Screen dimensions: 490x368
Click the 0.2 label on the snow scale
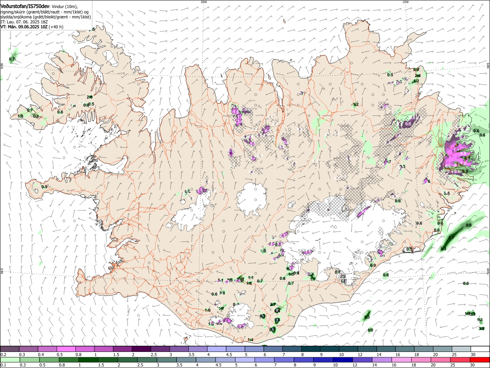pos(3,355)
